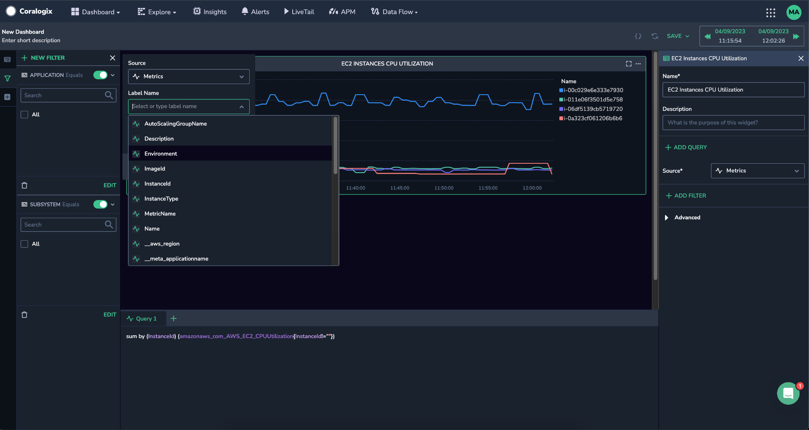Expand the SUBSYSTEM filter chevron

pyautogui.click(x=113, y=204)
